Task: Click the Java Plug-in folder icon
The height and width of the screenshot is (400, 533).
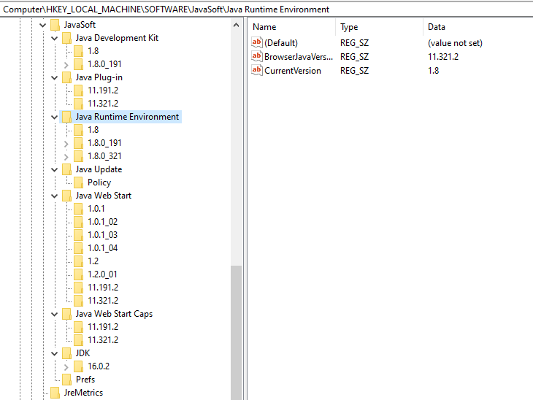Action: coord(66,77)
